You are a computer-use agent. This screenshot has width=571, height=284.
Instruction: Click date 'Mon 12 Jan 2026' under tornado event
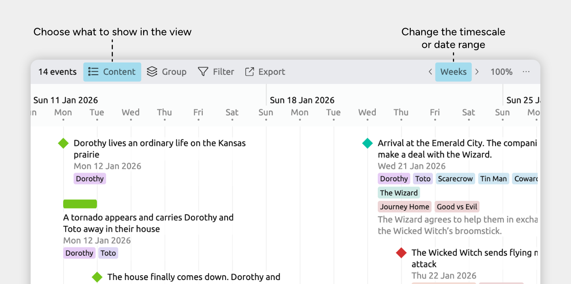pos(97,240)
